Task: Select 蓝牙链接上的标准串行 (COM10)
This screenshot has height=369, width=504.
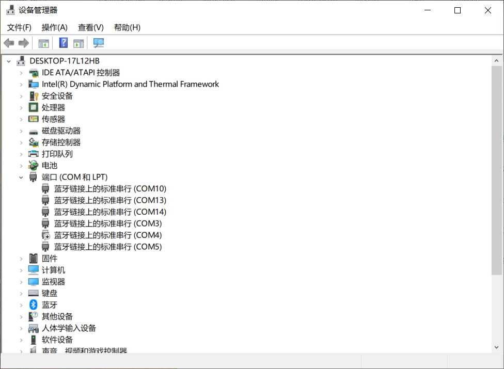Action: 110,188
